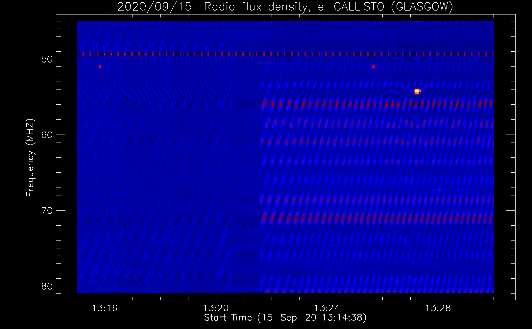The image size is (532, 329).
Task: Click the plot title "Radio flux density, e-CALLISTO (GLASGOW)"
Action: [x=328, y=7]
